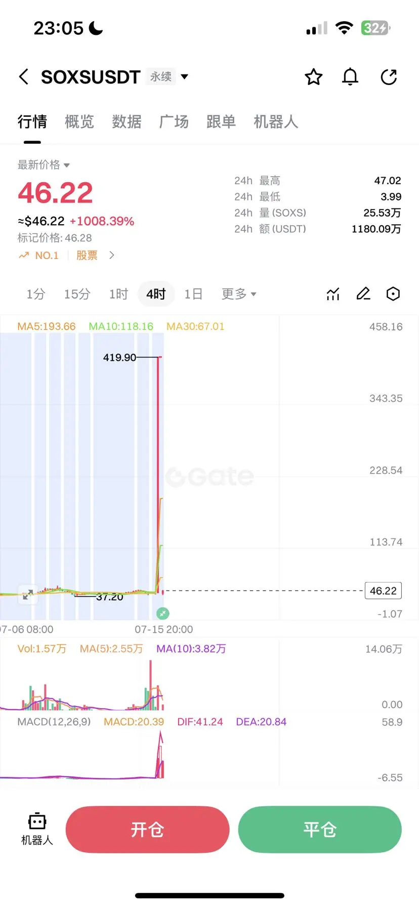Tap DEA:20.84 value
Viewport: 419px width, 907px height.
point(261,722)
